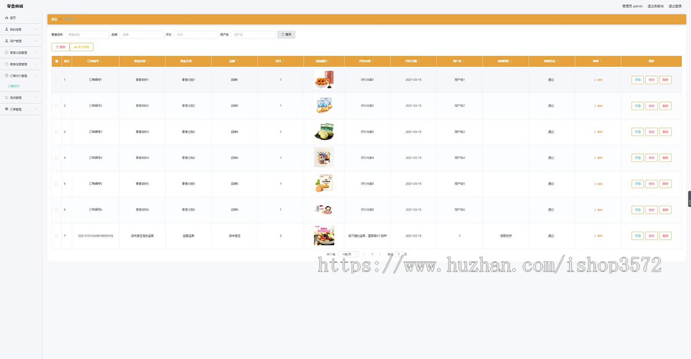Check the checkbox for row 3 (订单编号3)
691x359 pixels.
point(56,132)
